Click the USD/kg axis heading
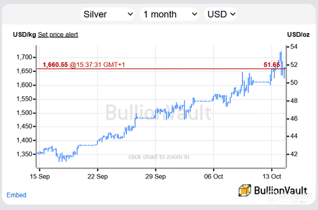The width and height of the screenshot is (318, 210). click(24, 35)
